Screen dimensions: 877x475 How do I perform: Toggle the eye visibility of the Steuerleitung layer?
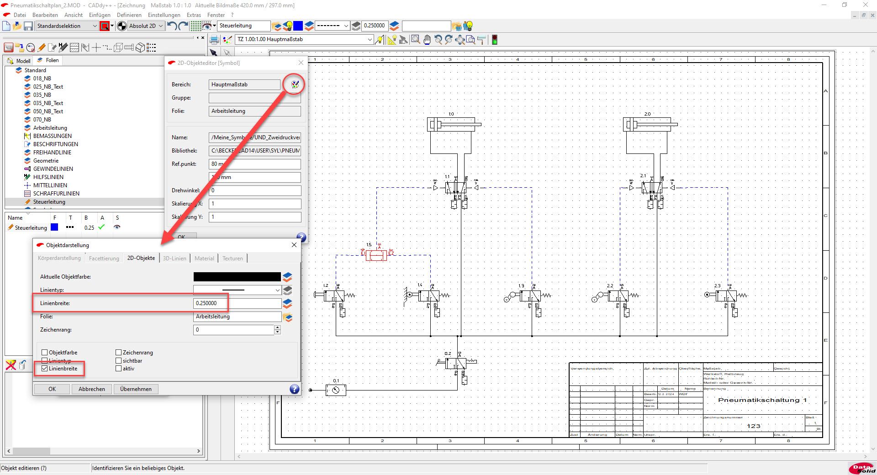tap(117, 227)
